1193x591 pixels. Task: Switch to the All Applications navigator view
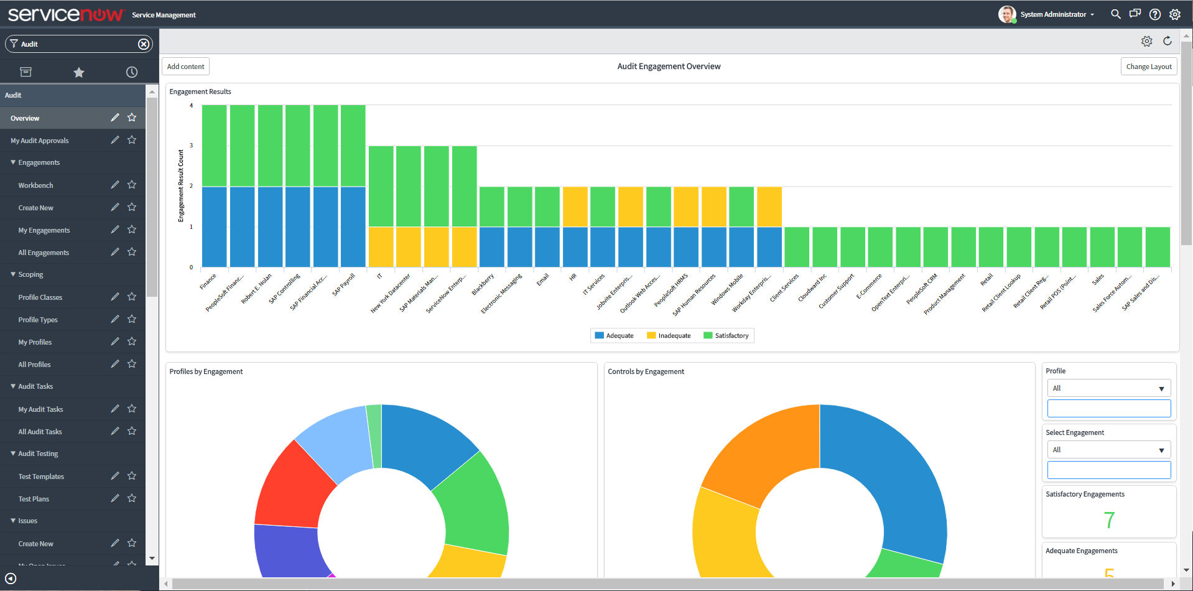(x=26, y=72)
